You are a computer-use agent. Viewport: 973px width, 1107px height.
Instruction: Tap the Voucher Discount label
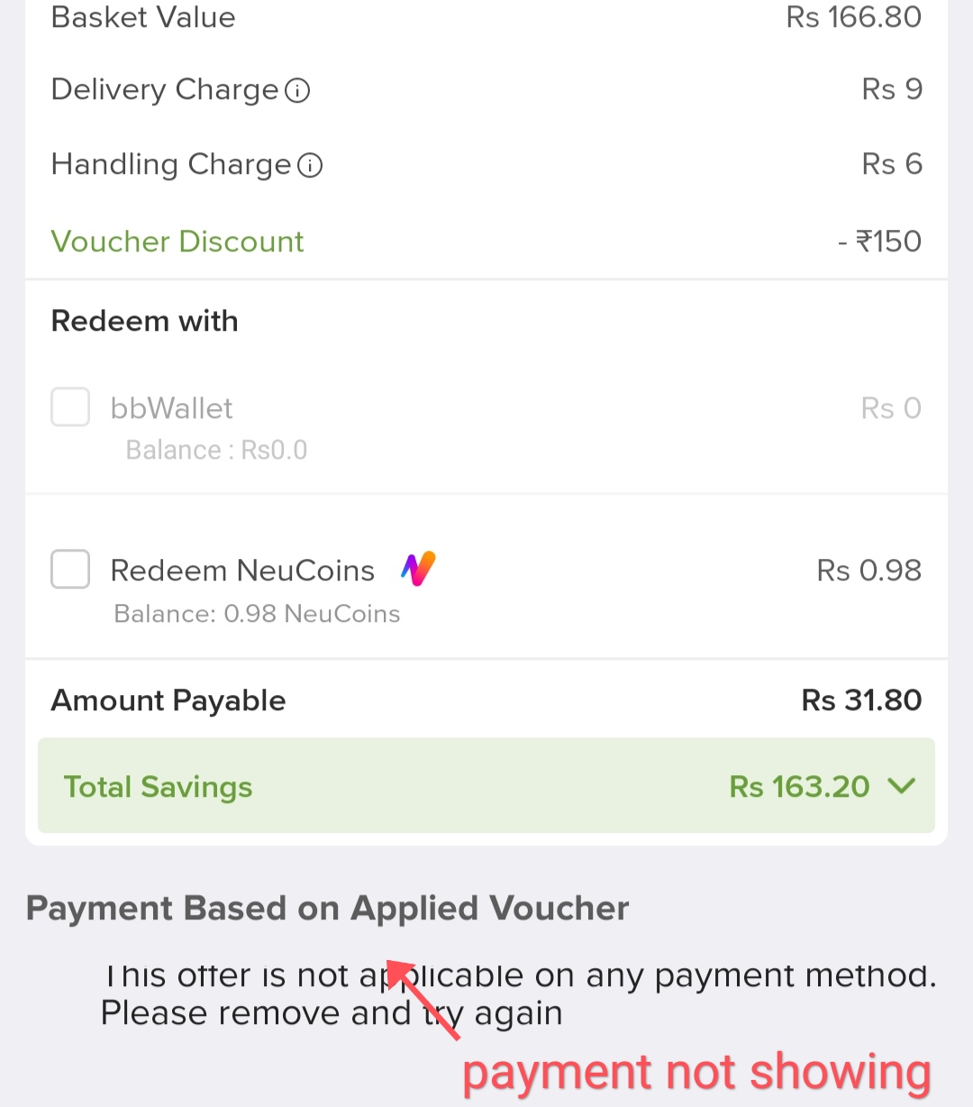(x=177, y=242)
